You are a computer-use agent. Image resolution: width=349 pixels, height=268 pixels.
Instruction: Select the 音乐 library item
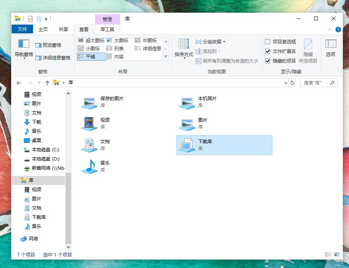click(x=96, y=166)
